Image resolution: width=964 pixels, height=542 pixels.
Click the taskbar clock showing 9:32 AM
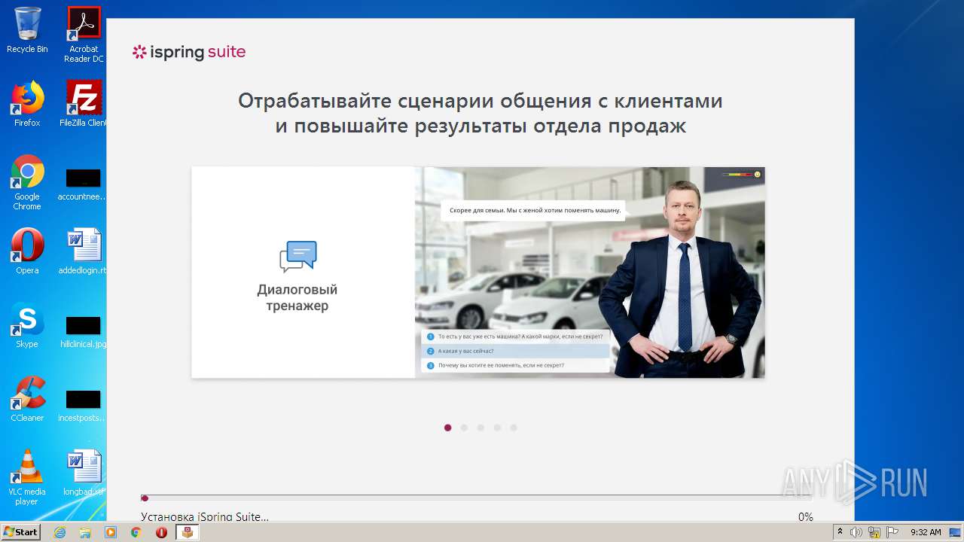click(x=926, y=532)
